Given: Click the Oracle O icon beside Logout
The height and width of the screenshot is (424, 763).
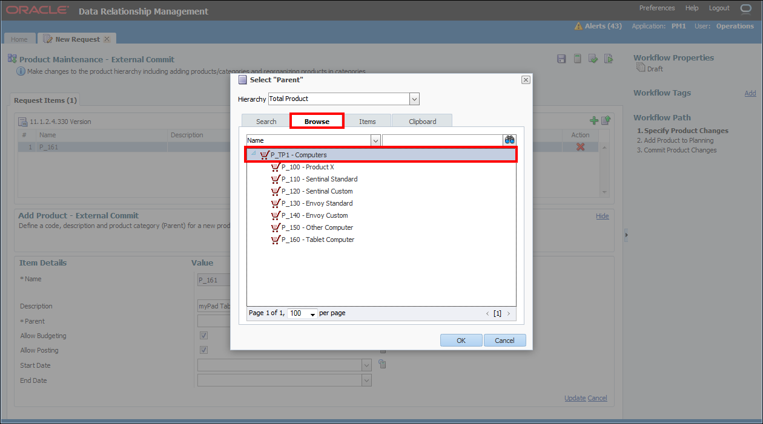Looking at the screenshot, I should coord(745,8).
